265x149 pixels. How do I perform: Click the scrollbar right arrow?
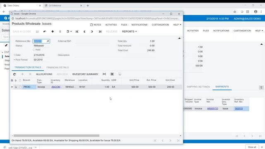(181, 136)
